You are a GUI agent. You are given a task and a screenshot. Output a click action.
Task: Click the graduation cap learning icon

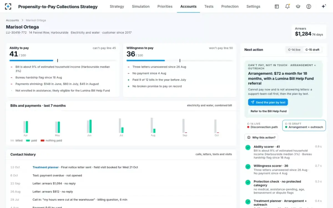pos(298,6)
